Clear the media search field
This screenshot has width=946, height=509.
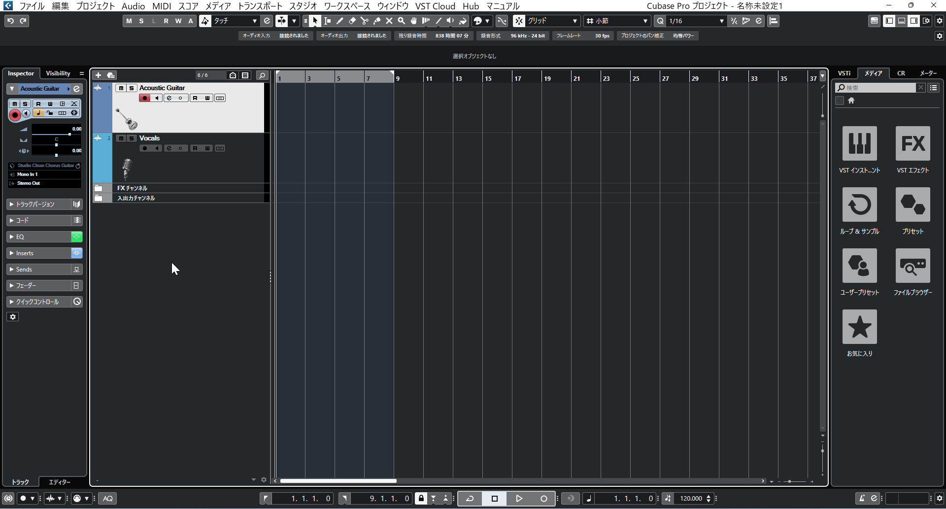click(x=921, y=87)
